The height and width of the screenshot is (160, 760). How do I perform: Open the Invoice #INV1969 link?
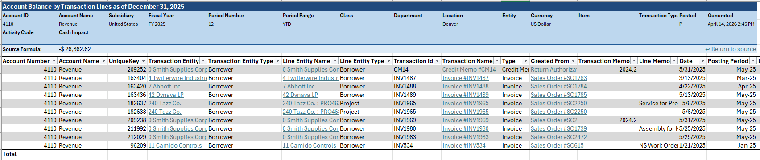pyautogui.click(x=466, y=120)
